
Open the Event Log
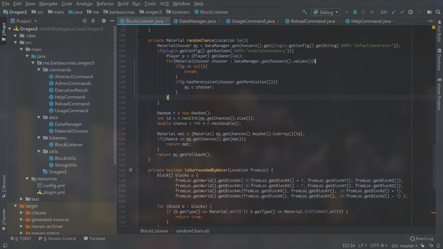tap(422, 238)
